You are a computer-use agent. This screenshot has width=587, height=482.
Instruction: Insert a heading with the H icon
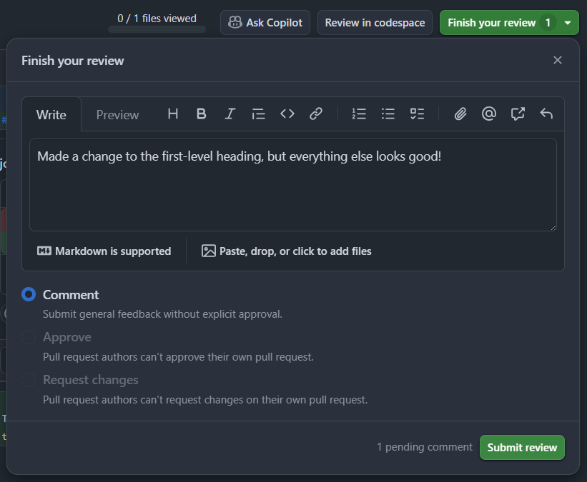[173, 114]
